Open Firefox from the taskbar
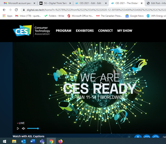Image resolution: width=166 pixels, height=144 pixels. pos(61,141)
